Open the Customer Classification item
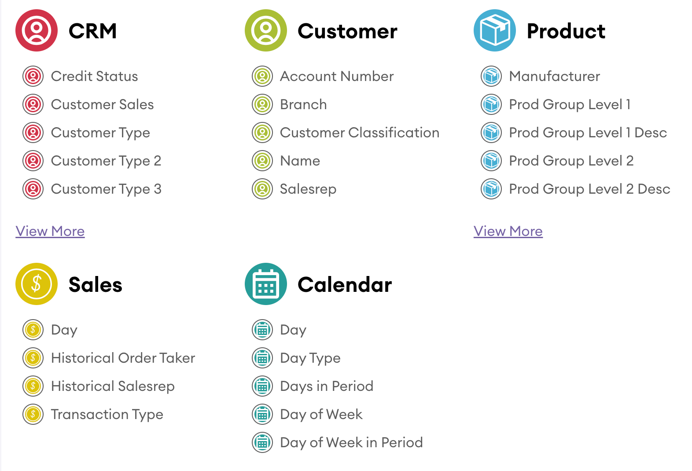This screenshot has height=471, width=692. pos(359,132)
